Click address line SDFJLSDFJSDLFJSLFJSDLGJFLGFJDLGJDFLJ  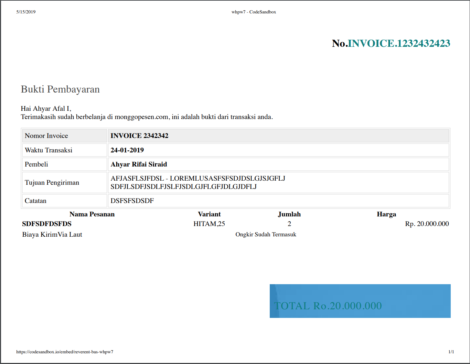[183, 186]
